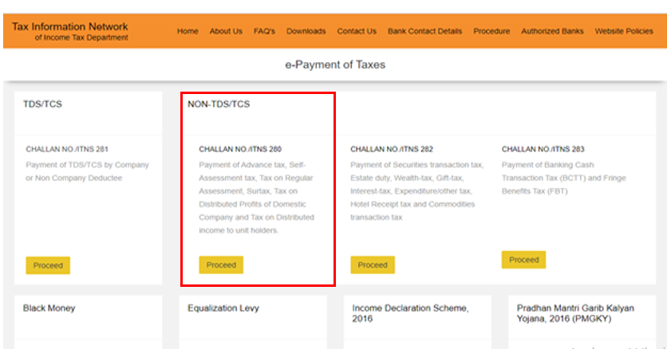Navigate to Authorized Banks
Viewport: 667px width, 349px height.
click(x=552, y=32)
